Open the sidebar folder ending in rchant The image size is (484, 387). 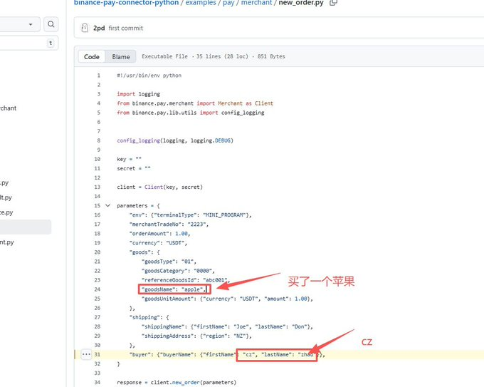(8, 108)
